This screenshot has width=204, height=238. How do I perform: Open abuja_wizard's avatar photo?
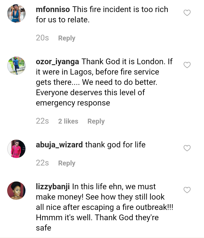click(16, 149)
